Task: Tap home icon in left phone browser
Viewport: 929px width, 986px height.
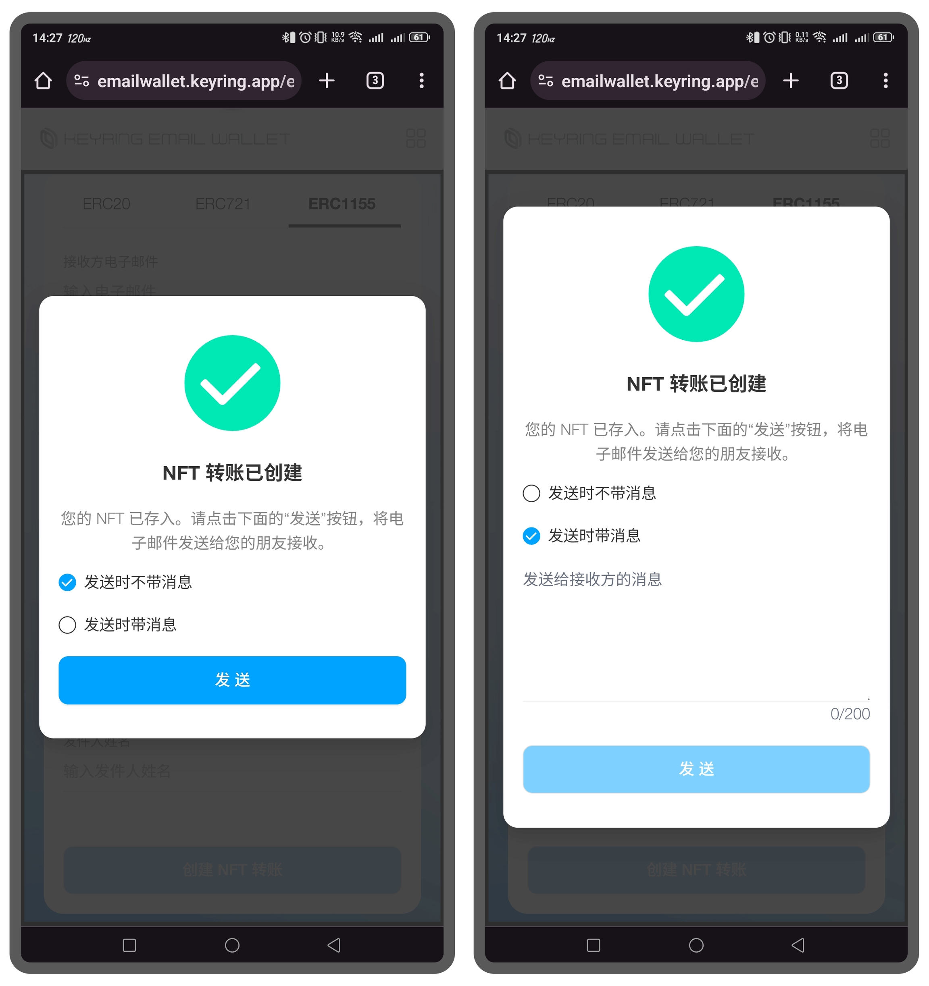Action: (x=43, y=80)
